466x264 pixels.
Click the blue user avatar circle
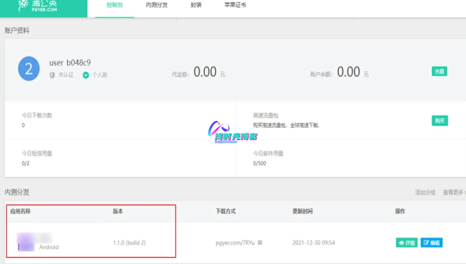click(x=29, y=68)
